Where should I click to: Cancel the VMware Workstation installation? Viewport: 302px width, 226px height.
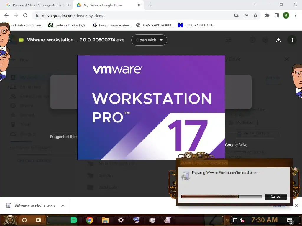[x=276, y=196]
